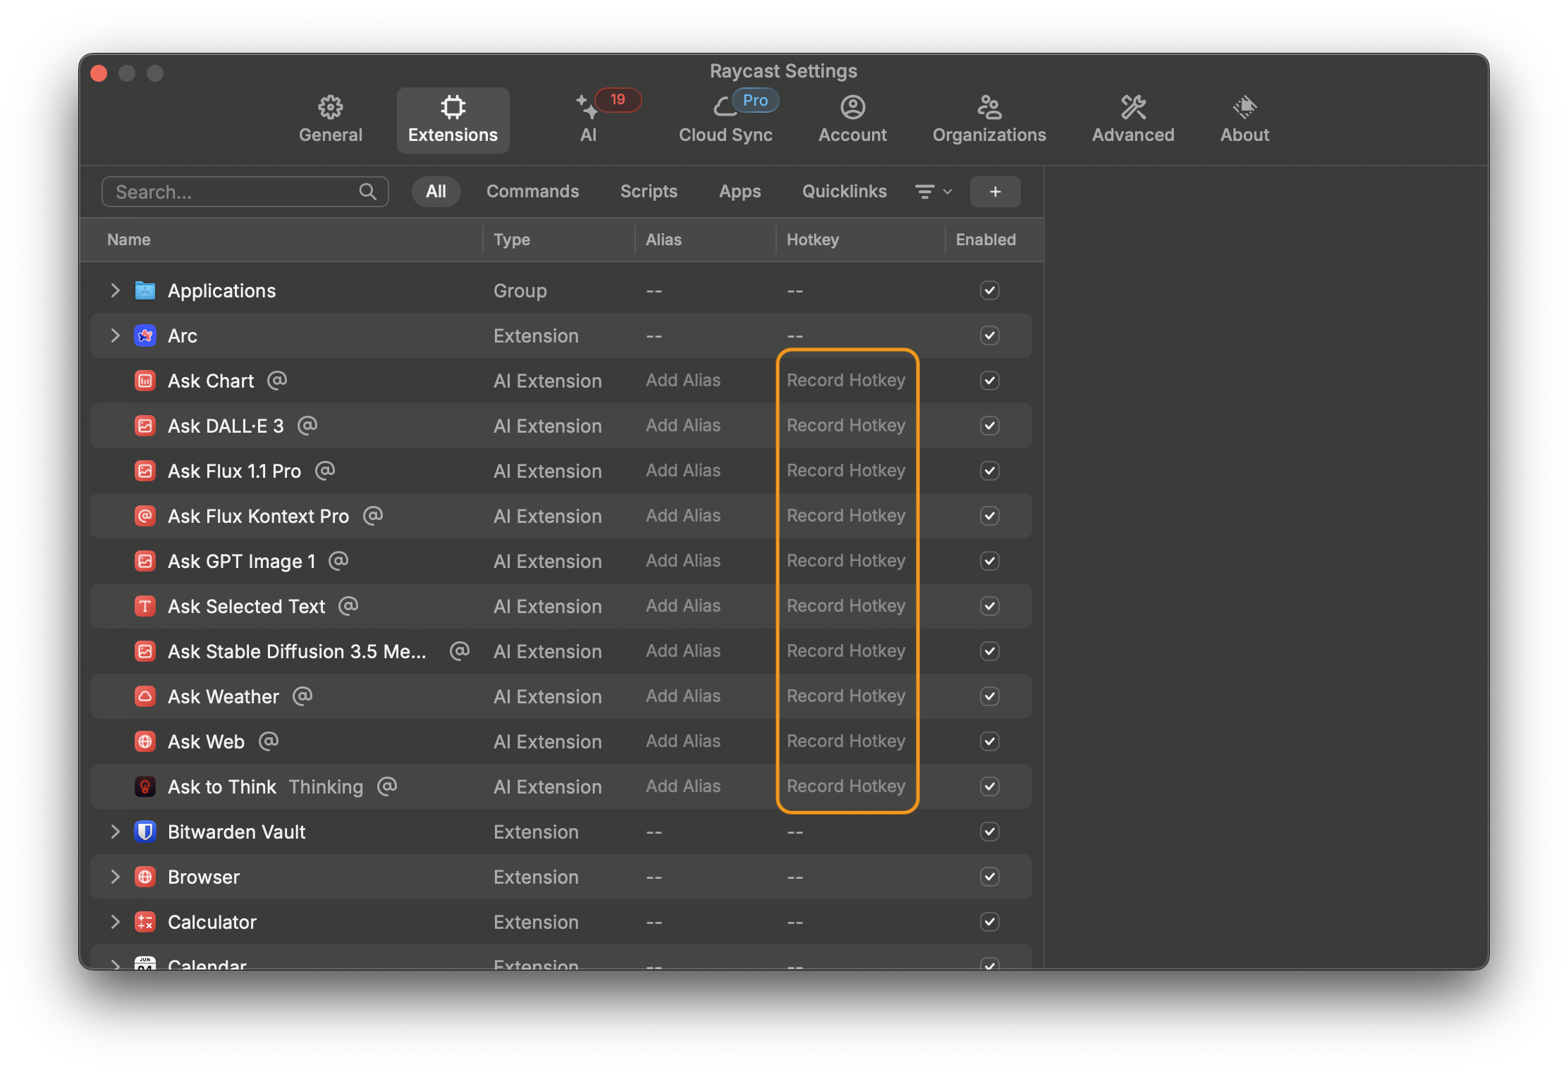Select the All filter

(x=436, y=192)
